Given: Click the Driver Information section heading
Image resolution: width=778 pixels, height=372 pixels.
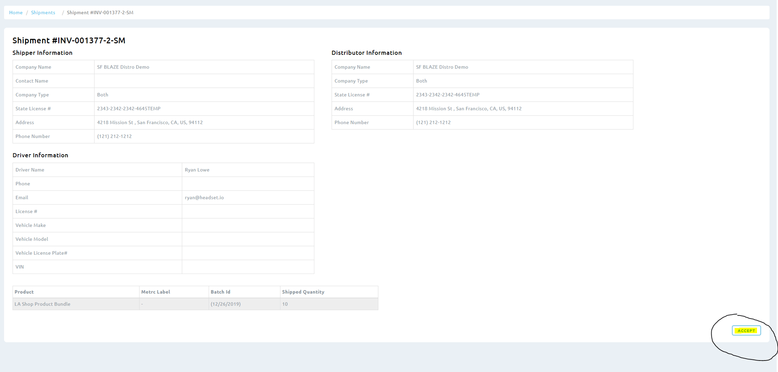Looking at the screenshot, I should (x=40, y=155).
